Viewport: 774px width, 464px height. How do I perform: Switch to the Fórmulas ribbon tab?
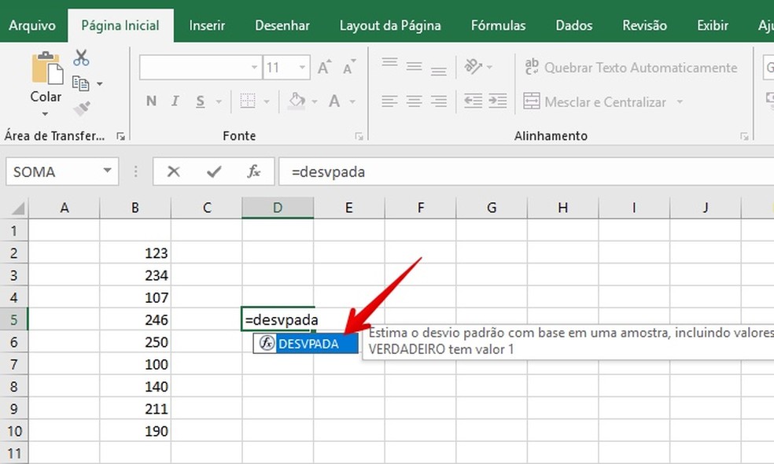498,25
